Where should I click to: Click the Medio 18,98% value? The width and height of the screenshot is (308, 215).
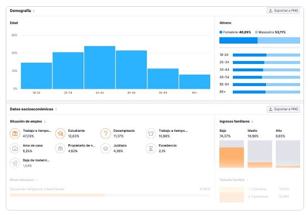[x=253, y=136]
